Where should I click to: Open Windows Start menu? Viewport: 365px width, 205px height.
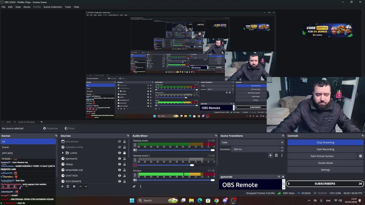coord(132,200)
